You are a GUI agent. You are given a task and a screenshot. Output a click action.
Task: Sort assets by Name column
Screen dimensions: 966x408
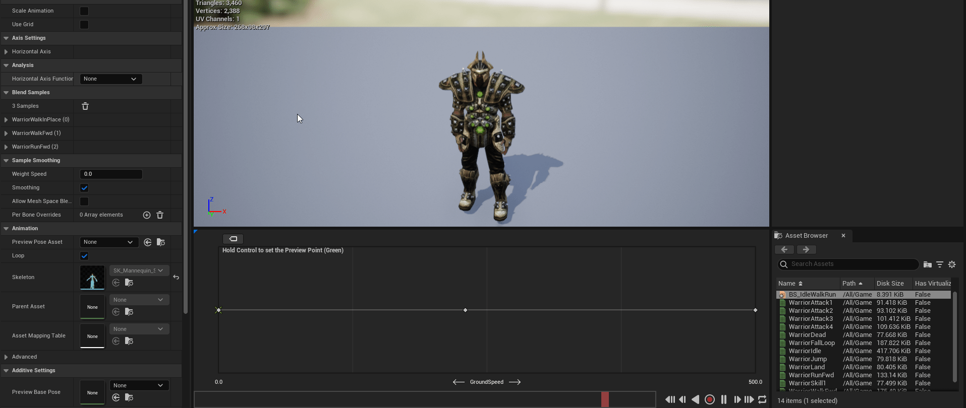tap(808, 284)
